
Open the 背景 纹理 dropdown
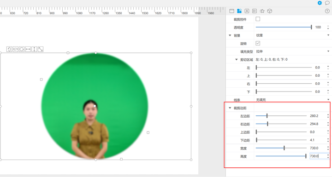click(x=293, y=35)
